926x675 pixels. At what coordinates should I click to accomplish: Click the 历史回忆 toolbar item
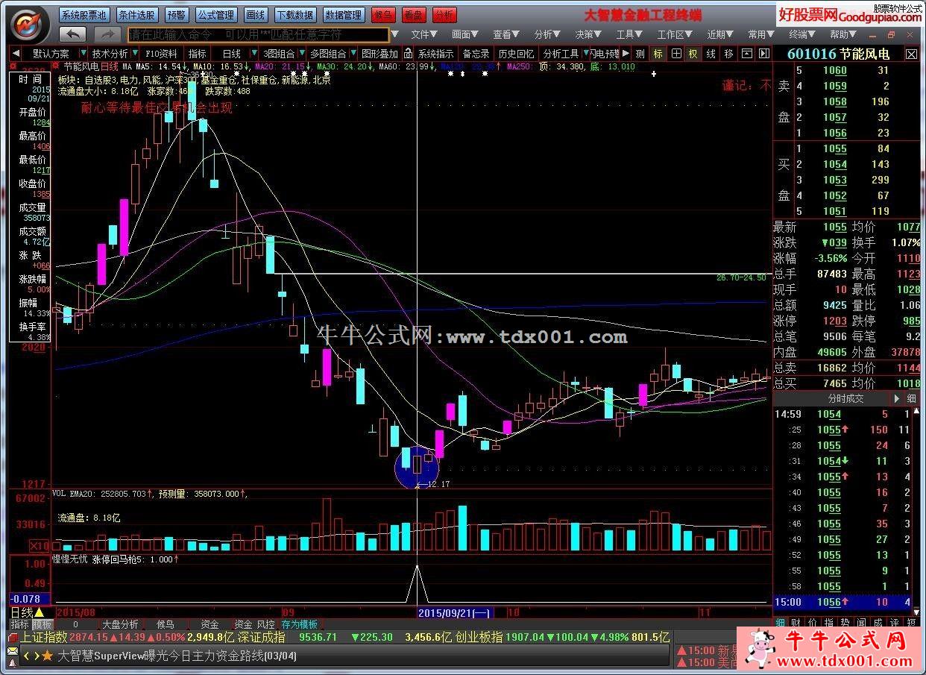pyautogui.click(x=516, y=54)
